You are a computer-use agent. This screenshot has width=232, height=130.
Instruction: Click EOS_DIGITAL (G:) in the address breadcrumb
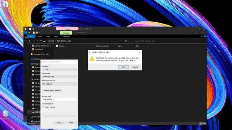(64, 41)
